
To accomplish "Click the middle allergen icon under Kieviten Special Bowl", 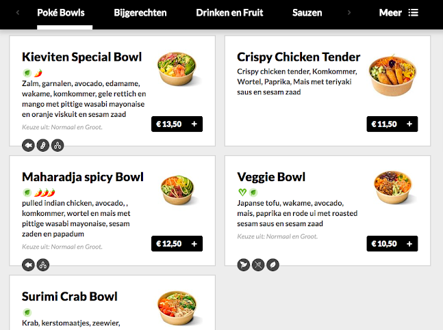I will click(x=42, y=145).
